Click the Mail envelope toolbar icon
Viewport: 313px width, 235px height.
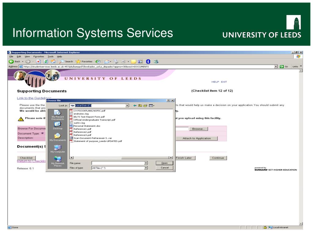[107, 62]
